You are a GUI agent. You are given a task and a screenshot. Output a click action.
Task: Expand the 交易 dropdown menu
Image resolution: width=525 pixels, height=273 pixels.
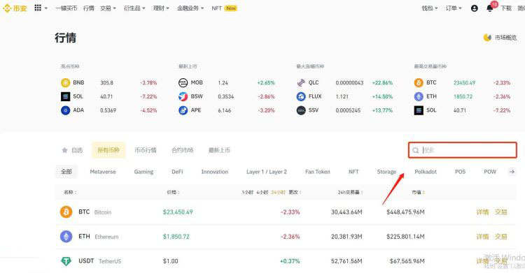108,8
